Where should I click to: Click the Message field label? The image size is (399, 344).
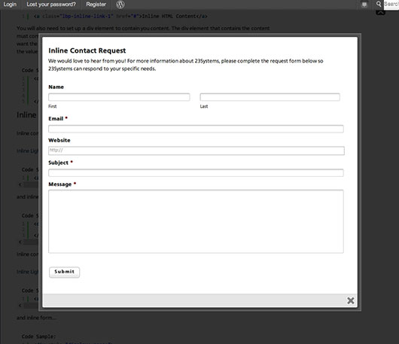pos(59,184)
